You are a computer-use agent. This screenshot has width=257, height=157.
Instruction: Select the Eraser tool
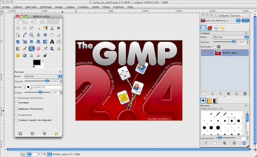click(x=39, y=48)
